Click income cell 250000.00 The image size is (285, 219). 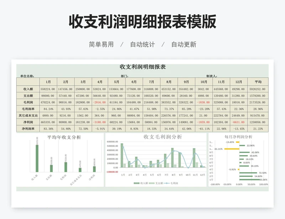[83, 89]
